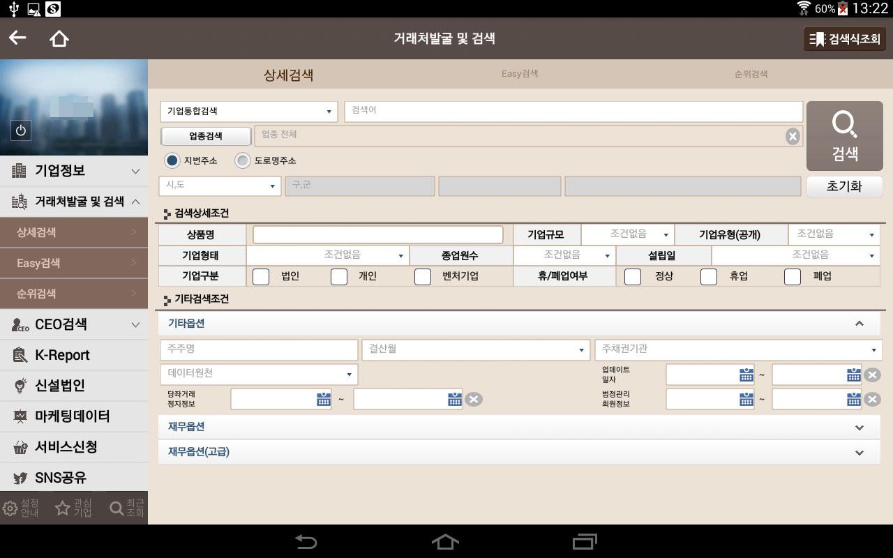This screenshot has height=558, width=893.
Task: Select Easy검색 in the sidebar submenu
Action: tap(74, 263)
